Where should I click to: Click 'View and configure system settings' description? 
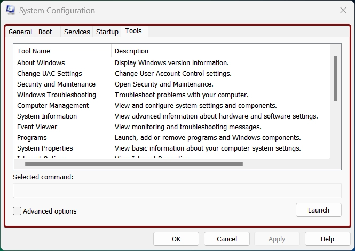coord(195,105)
